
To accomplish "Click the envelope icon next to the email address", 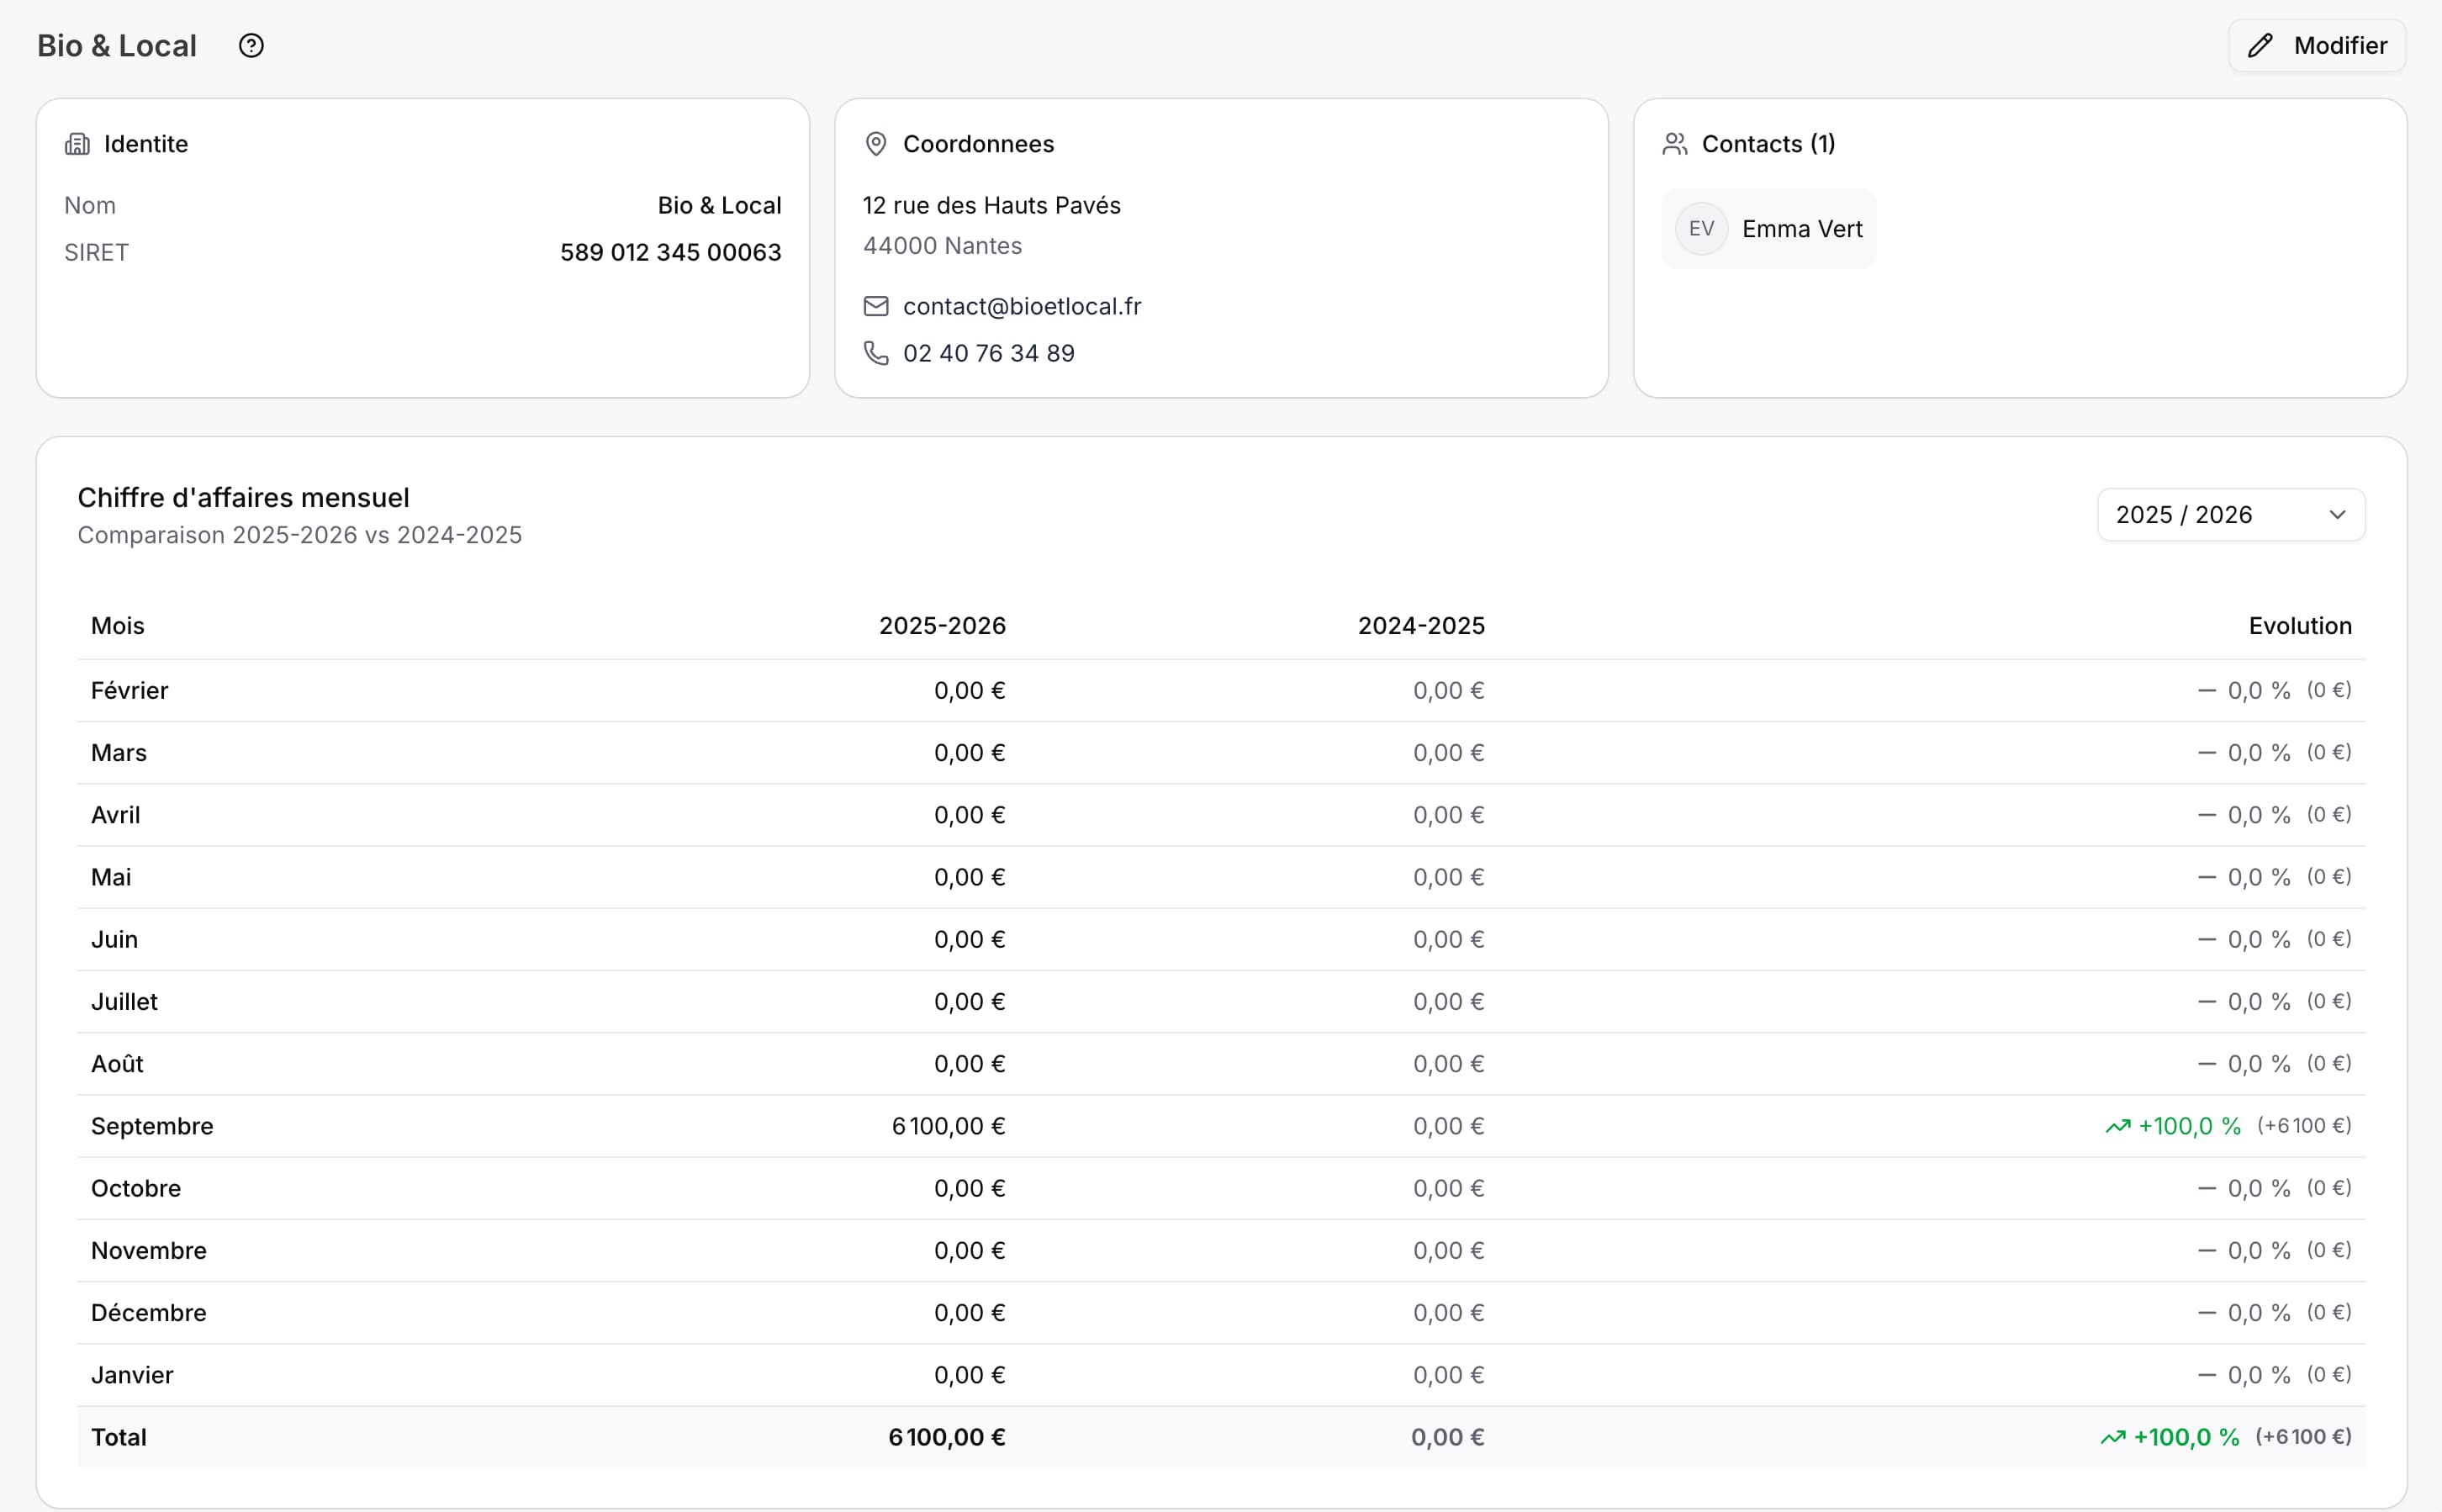I will click(875, 306).
